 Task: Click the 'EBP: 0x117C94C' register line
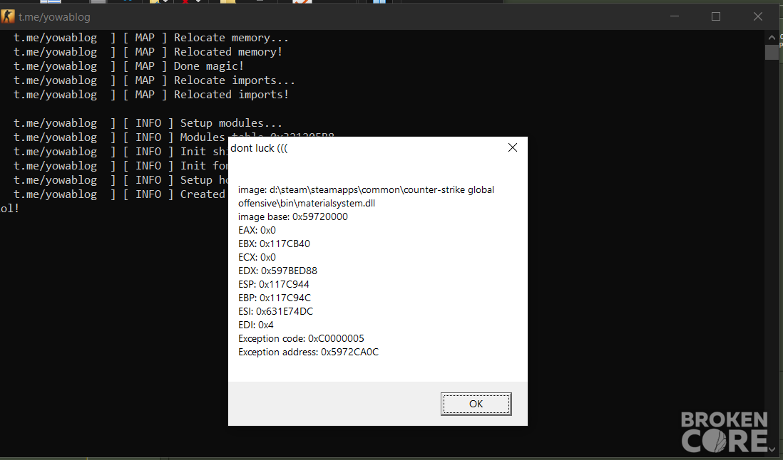click(275, 298)
